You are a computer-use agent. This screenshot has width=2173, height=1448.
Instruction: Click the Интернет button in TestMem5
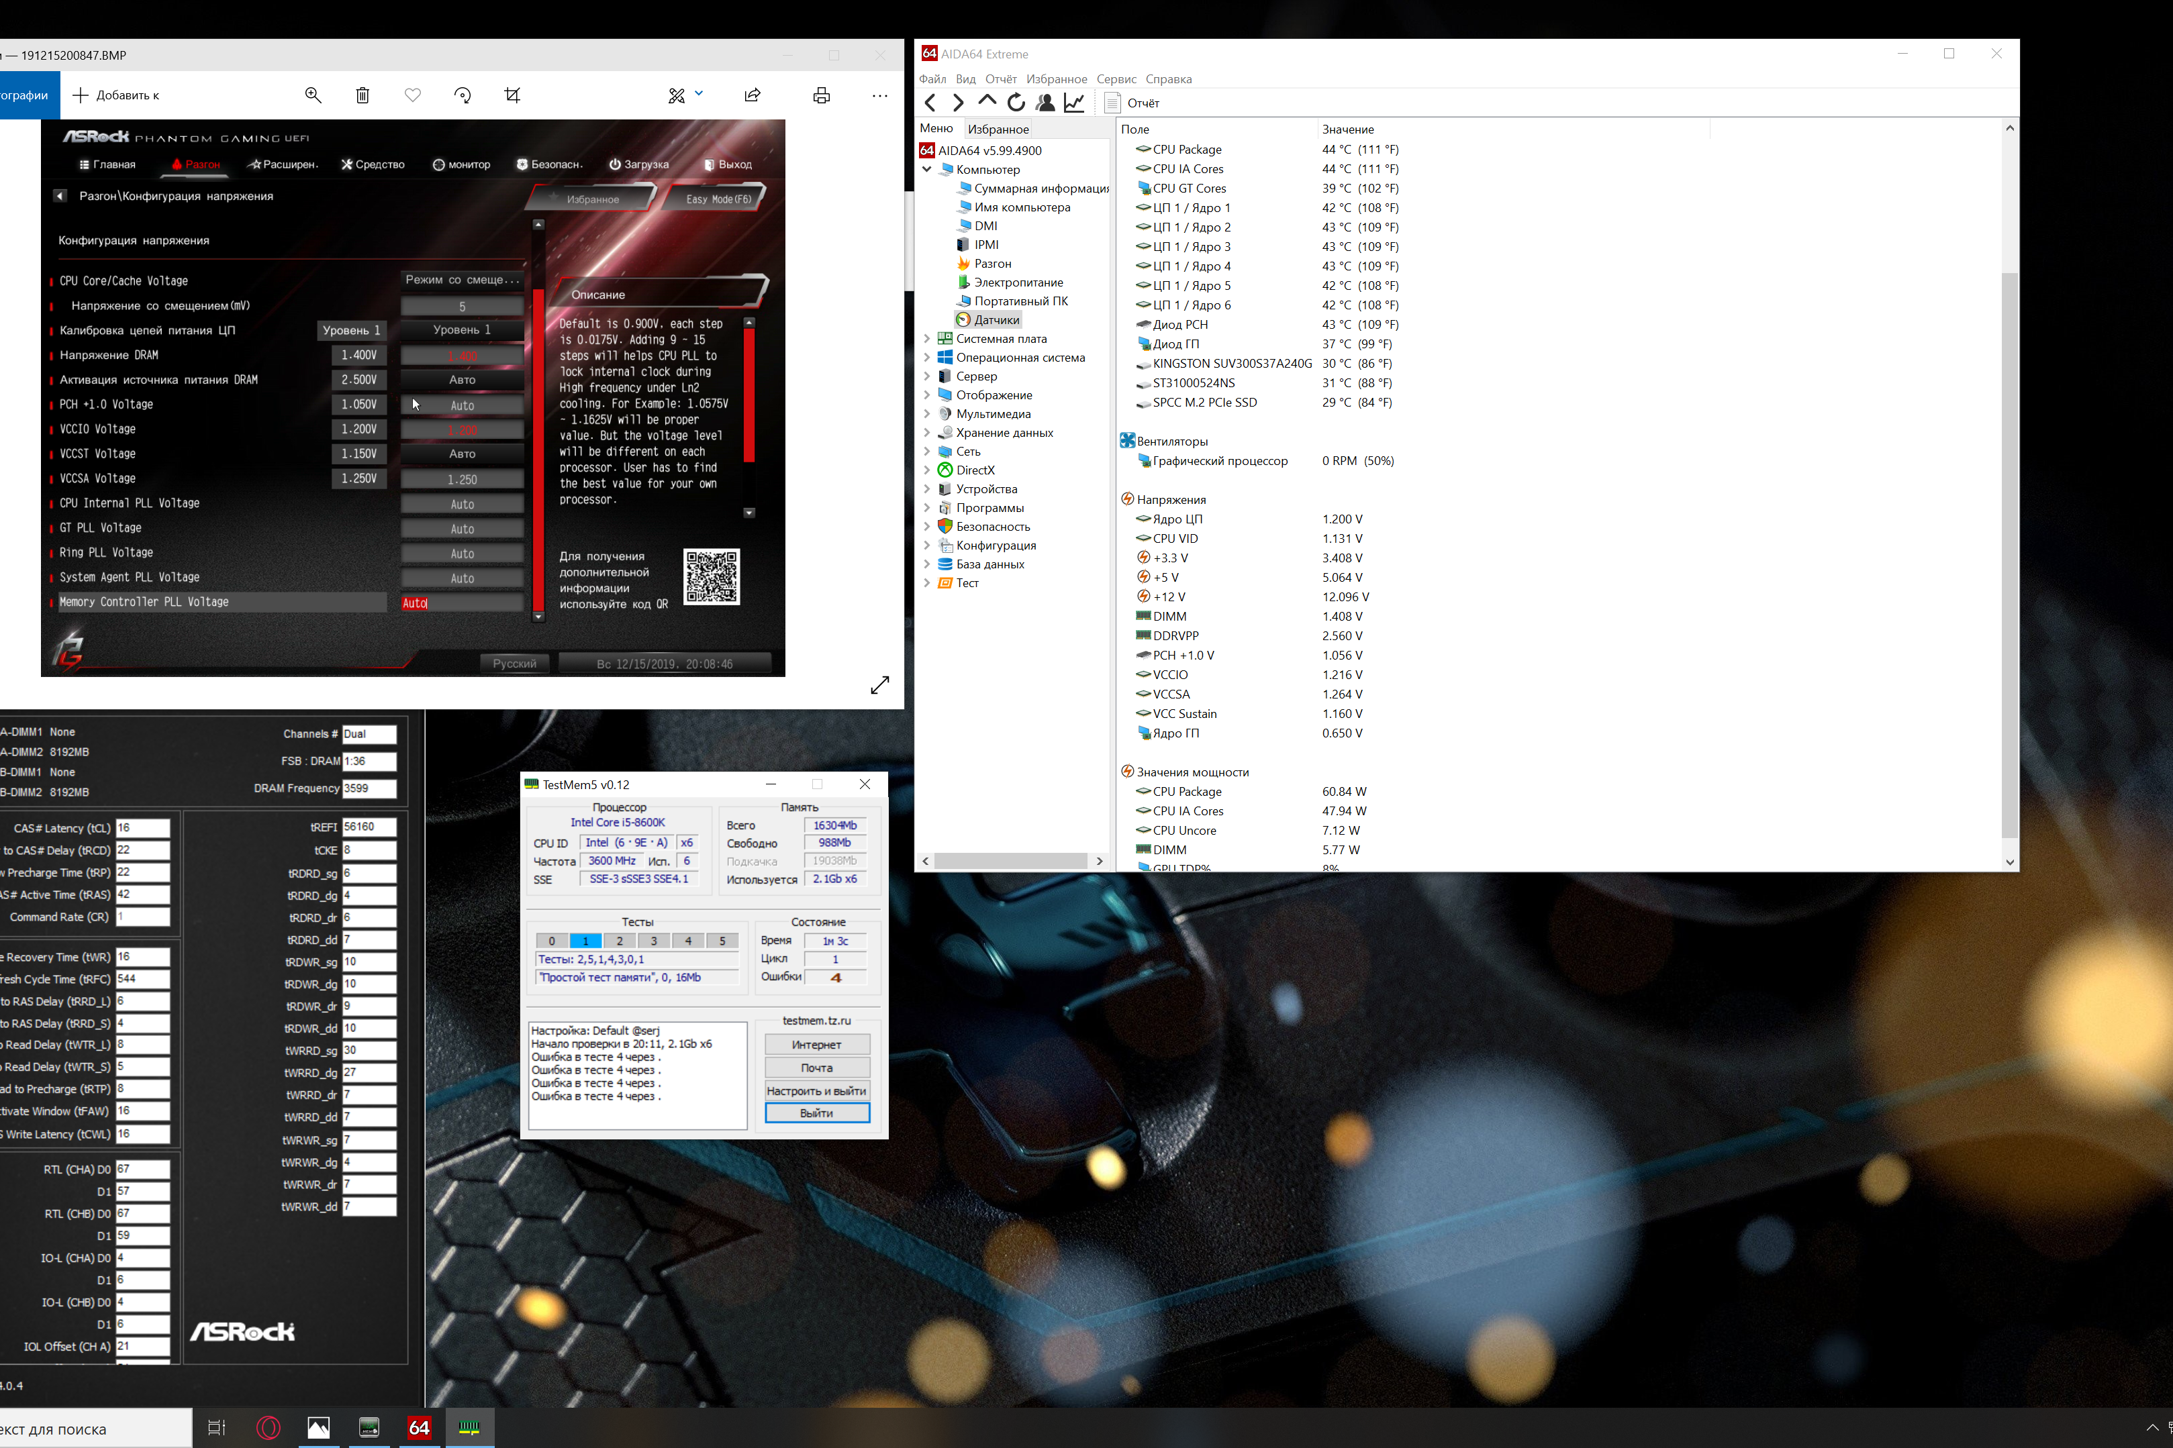click(x=817, y=1045)
